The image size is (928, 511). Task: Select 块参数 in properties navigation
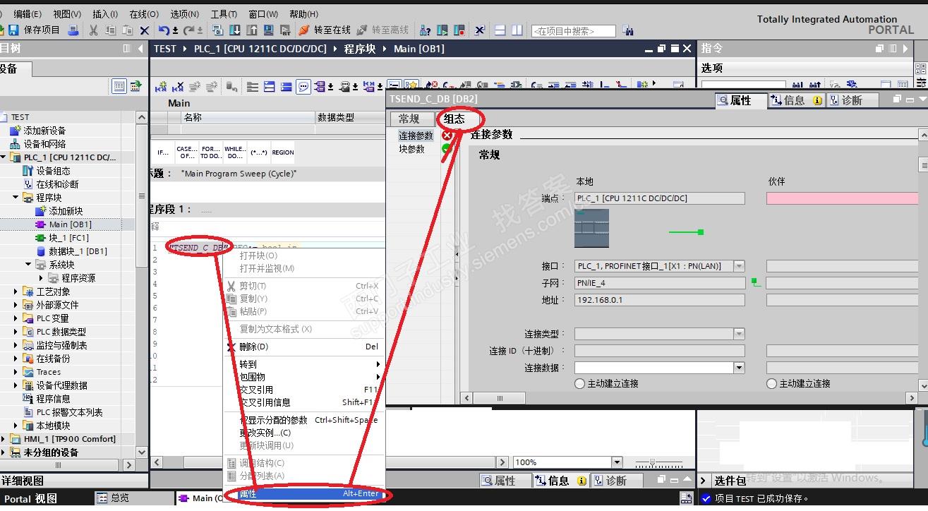click(x=411, y=149)
